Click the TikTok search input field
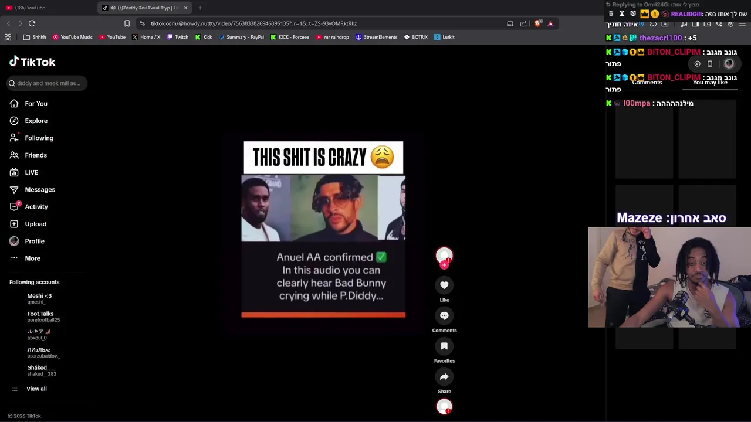Viewport: 751px width, 422px height. pyautogui.click(x=48, y=83)
